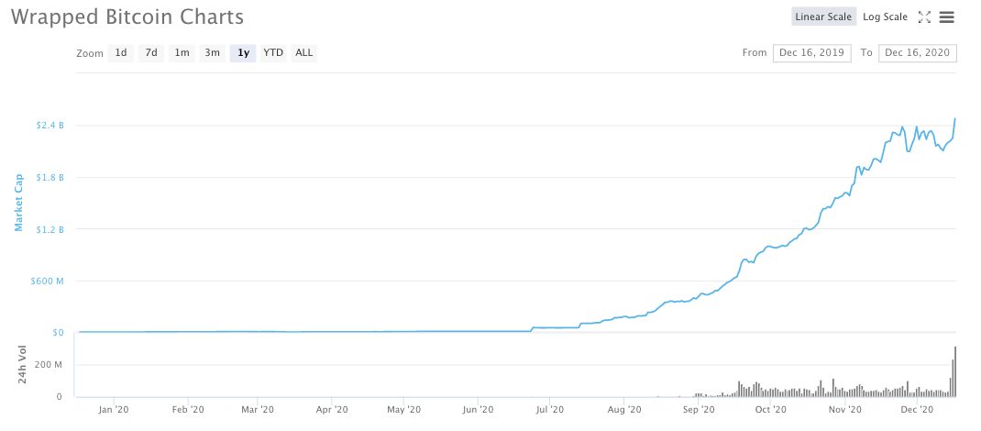Screen dimensions: 981x431
Task: Click the tallest volume bar at chart's end
Action: coord(955,371)
